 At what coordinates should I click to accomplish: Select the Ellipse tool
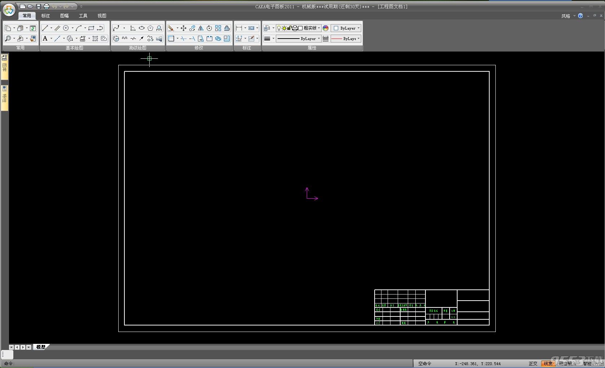[x=142, y=28]
